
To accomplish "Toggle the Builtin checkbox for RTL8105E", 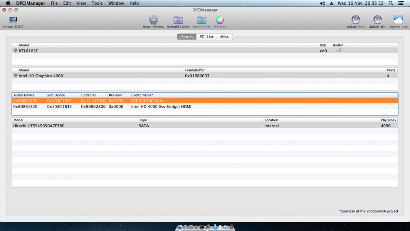I will click(x=339, y=51).
